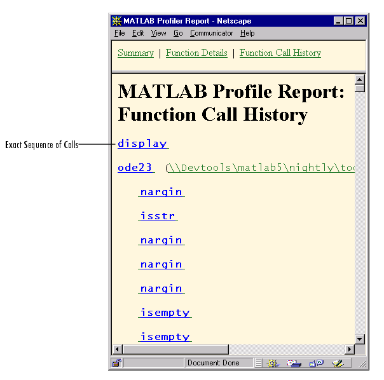Click the 'MATLAB Profile Report:' heading text

point(231,92)
